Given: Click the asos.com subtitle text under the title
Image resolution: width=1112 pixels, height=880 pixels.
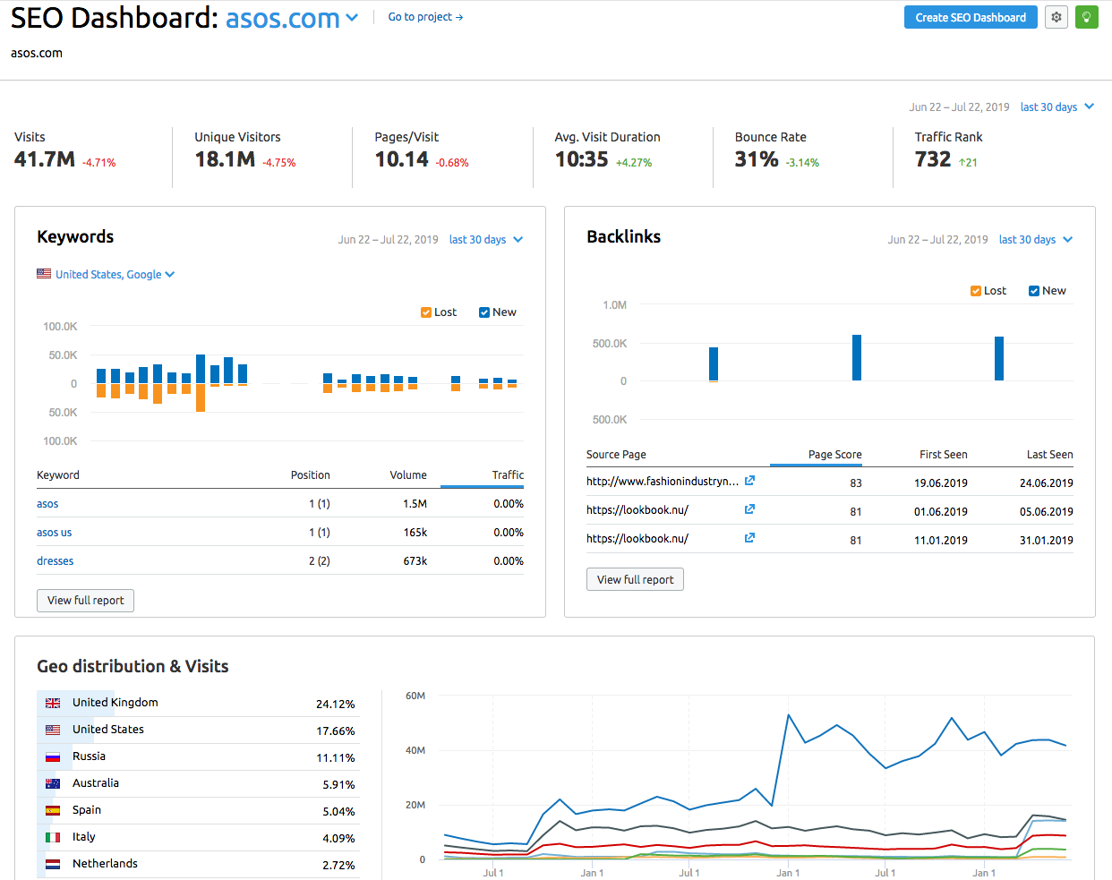Looking at the screenshot, I should 37,53.
